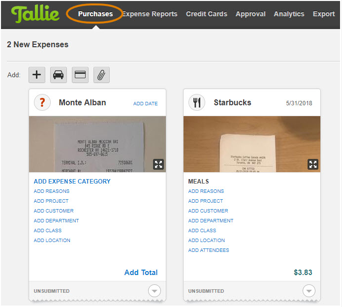This screenshot has width=342, height=307.
Task: Expand the Monte Alban receipt image
Action: [x=158, y=164]
